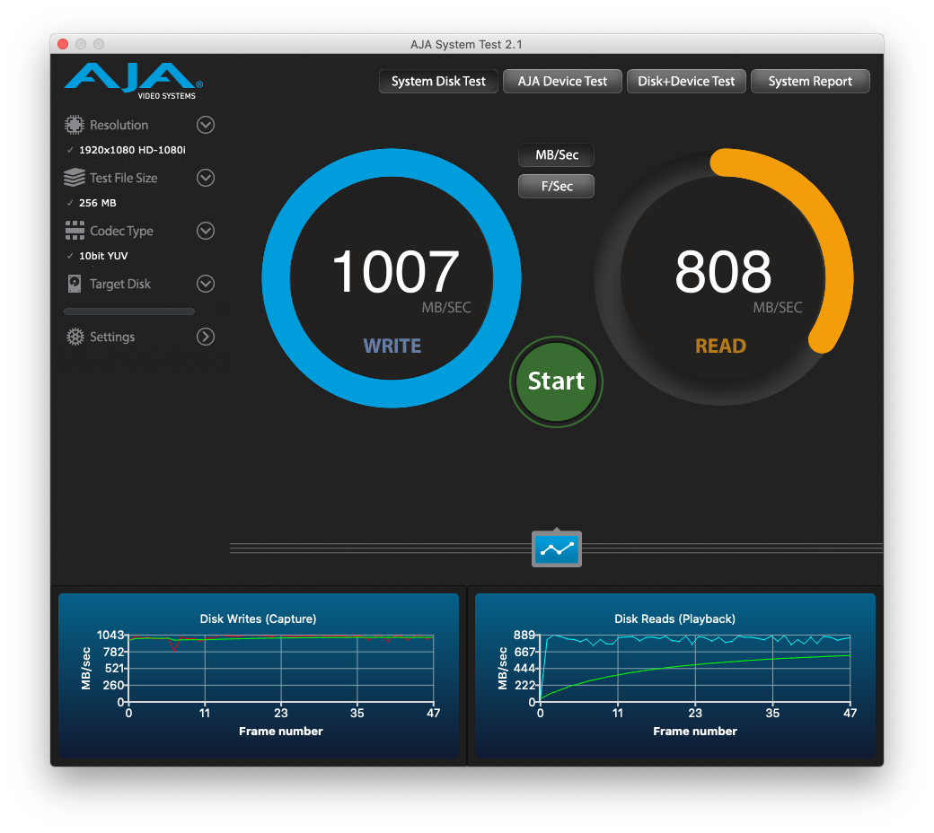Click the Resolution chip icon
The width and height of the screenshot is (934, 833).
pos(75,125)
